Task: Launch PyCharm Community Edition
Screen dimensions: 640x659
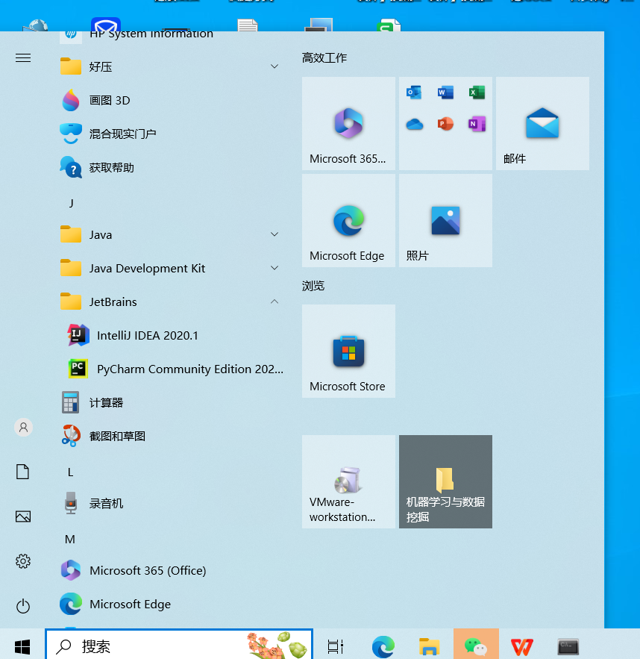Action: [170, 369]
